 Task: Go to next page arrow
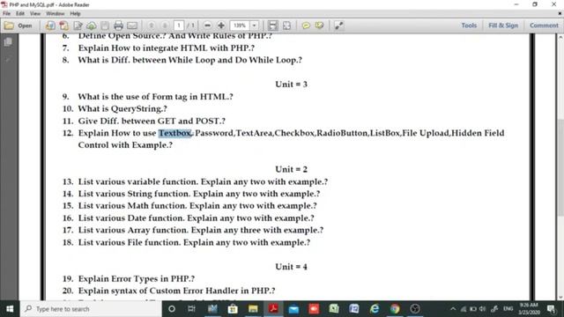click(165, 26)
